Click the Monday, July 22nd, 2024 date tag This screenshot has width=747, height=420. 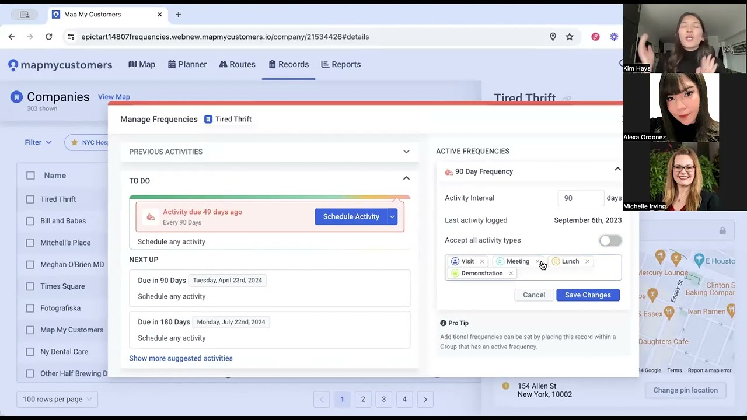point(231,322)
